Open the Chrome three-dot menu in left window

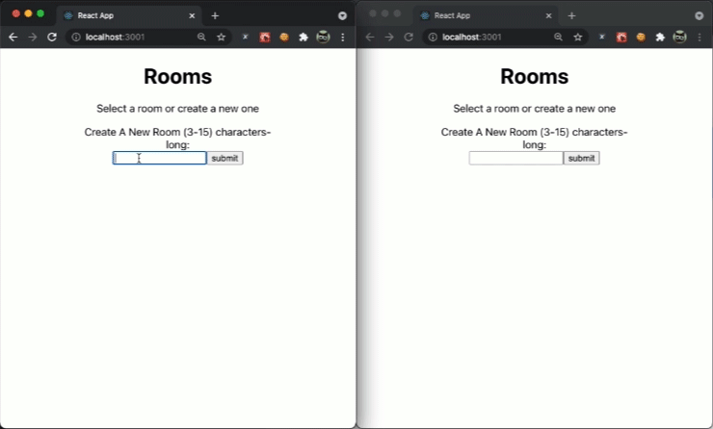coord(343,38)
